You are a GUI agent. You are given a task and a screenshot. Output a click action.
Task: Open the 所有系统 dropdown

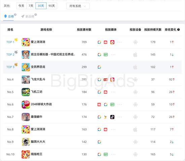coord(78,6)
